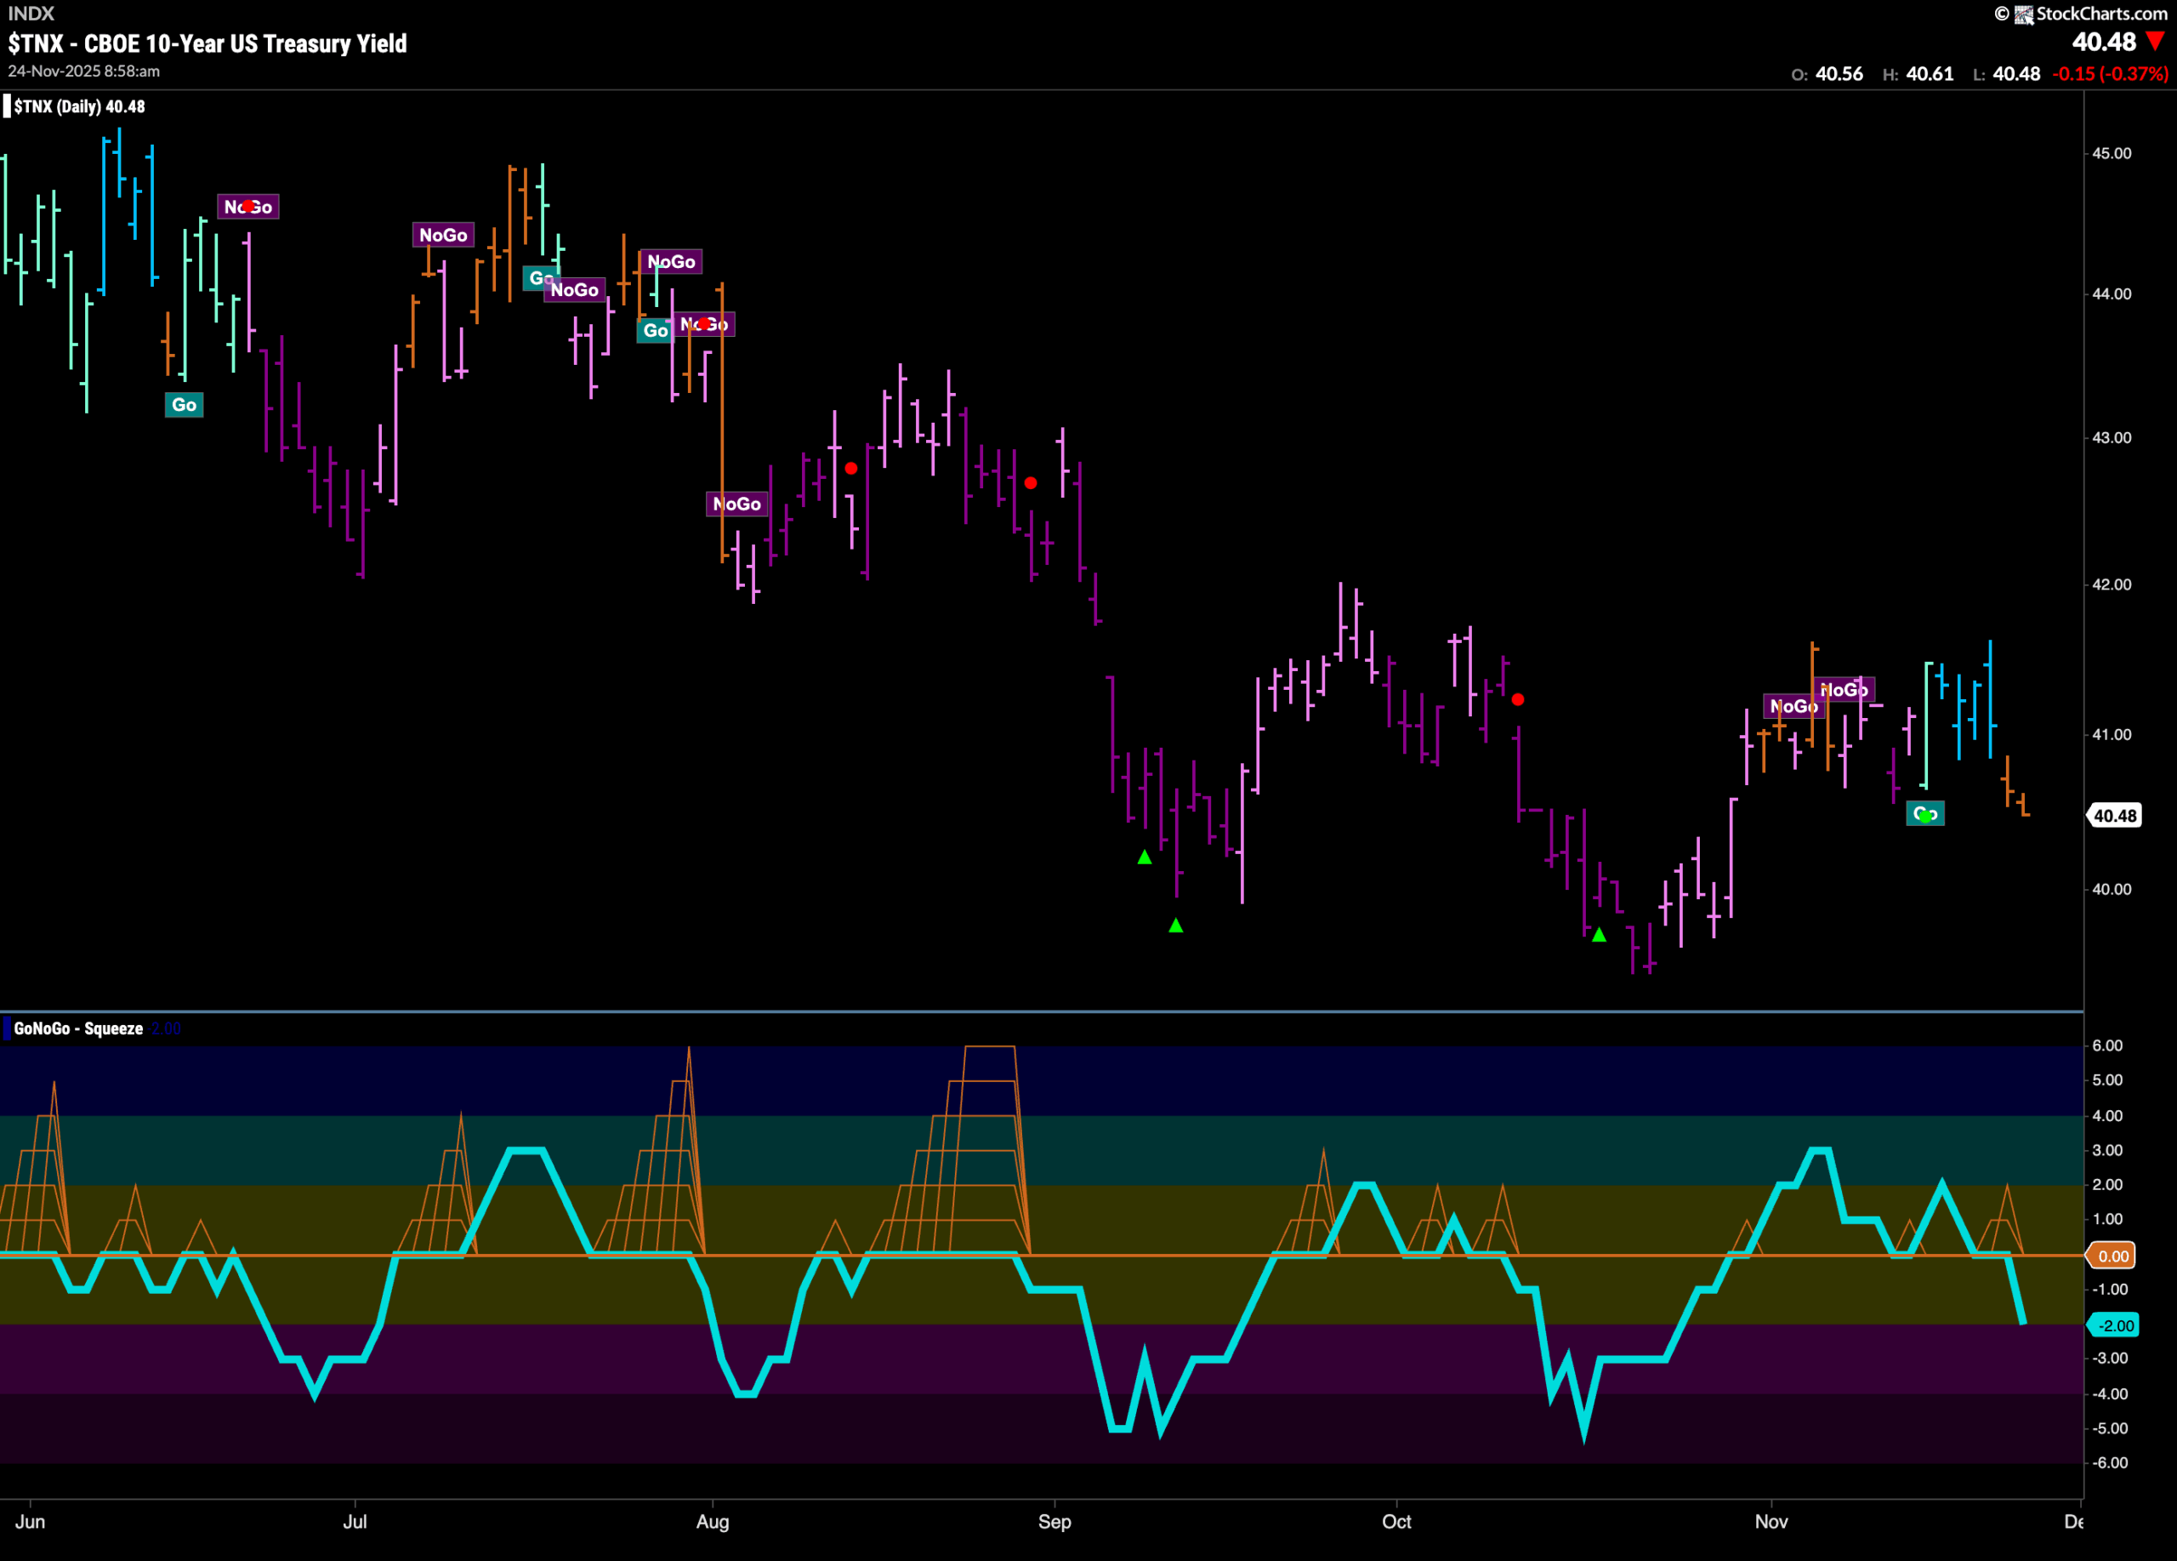This screenshot has width=2177, height=1561.
Task: Click the open value 40.56
Action: pos(1839,74)
